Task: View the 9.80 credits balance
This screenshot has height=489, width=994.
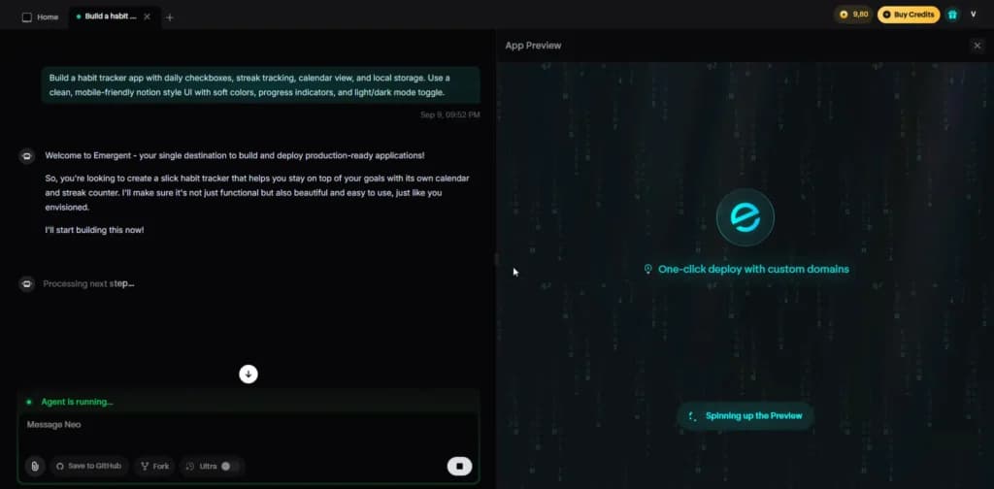Action: click(853, 14)
